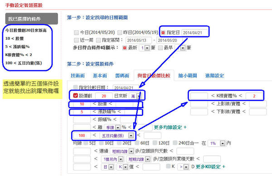Image resolution: width=272 pixels, height=176 pixels.
Task: Enable the 120日 moving average checkbox
Action: point(155,143)
